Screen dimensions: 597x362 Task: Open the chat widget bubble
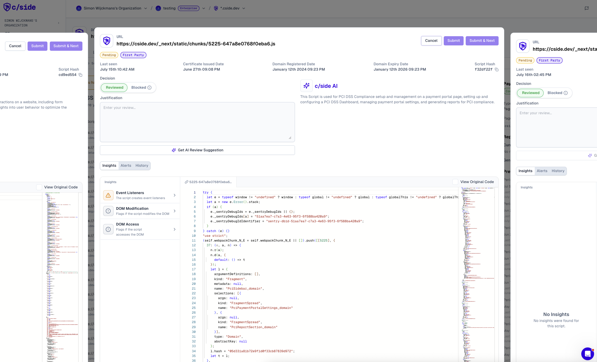[587, 353]
